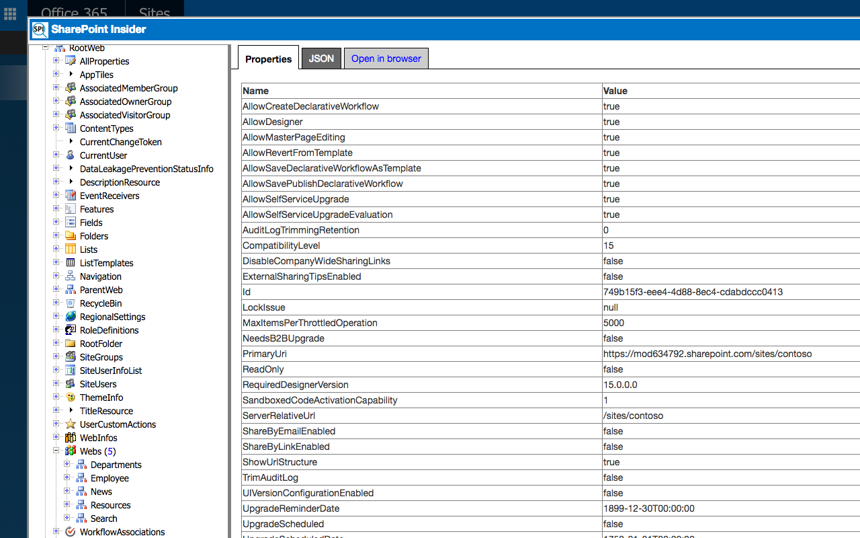
Task: Click the CurrentUser person icon
Action: pos(71,155)
